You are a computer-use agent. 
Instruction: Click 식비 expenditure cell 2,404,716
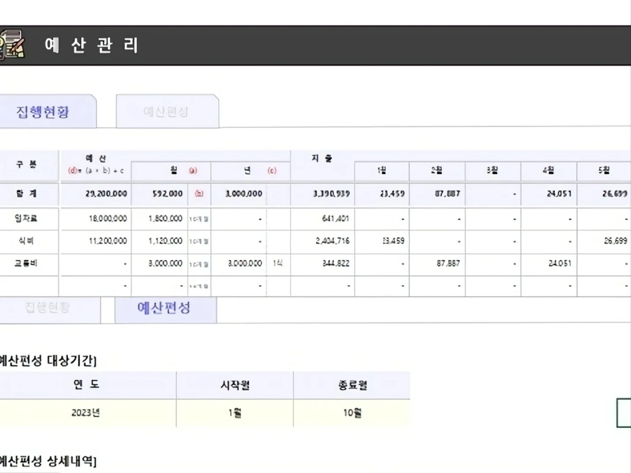coord(323,241)
